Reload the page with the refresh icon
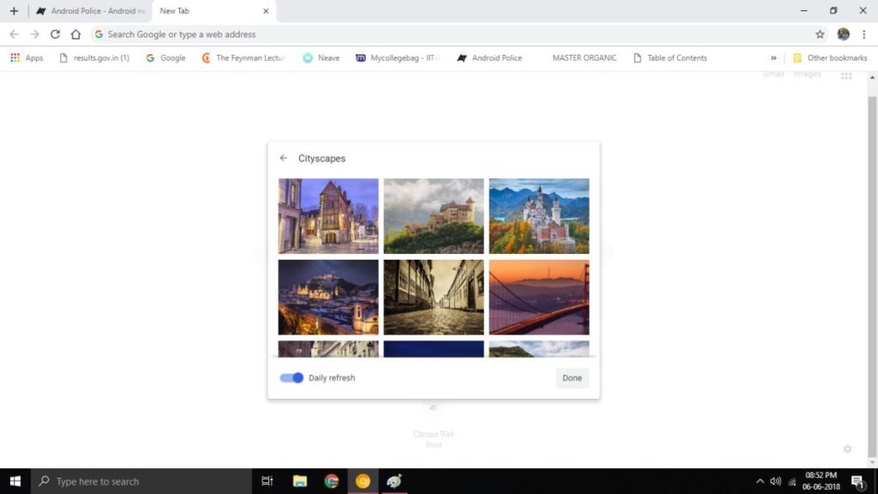The width and height of the screenshot is (878, 494). coord(55,34)
